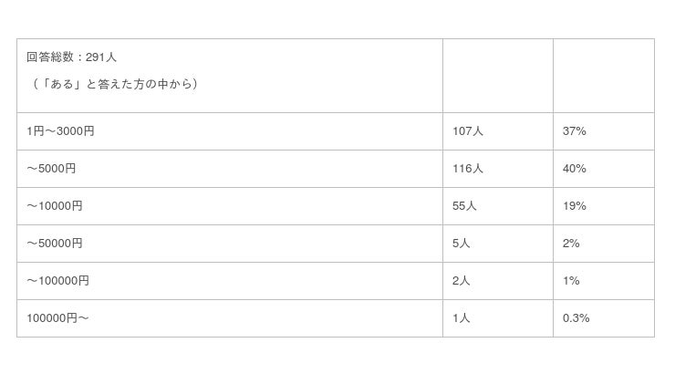Select the '〜100000円' row label cell
Viewport: 675px width, 374px height.
coord(57,281)
